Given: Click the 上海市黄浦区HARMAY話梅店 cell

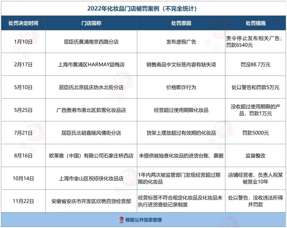Looking at the screenshot, I should [x=91, y=65].
